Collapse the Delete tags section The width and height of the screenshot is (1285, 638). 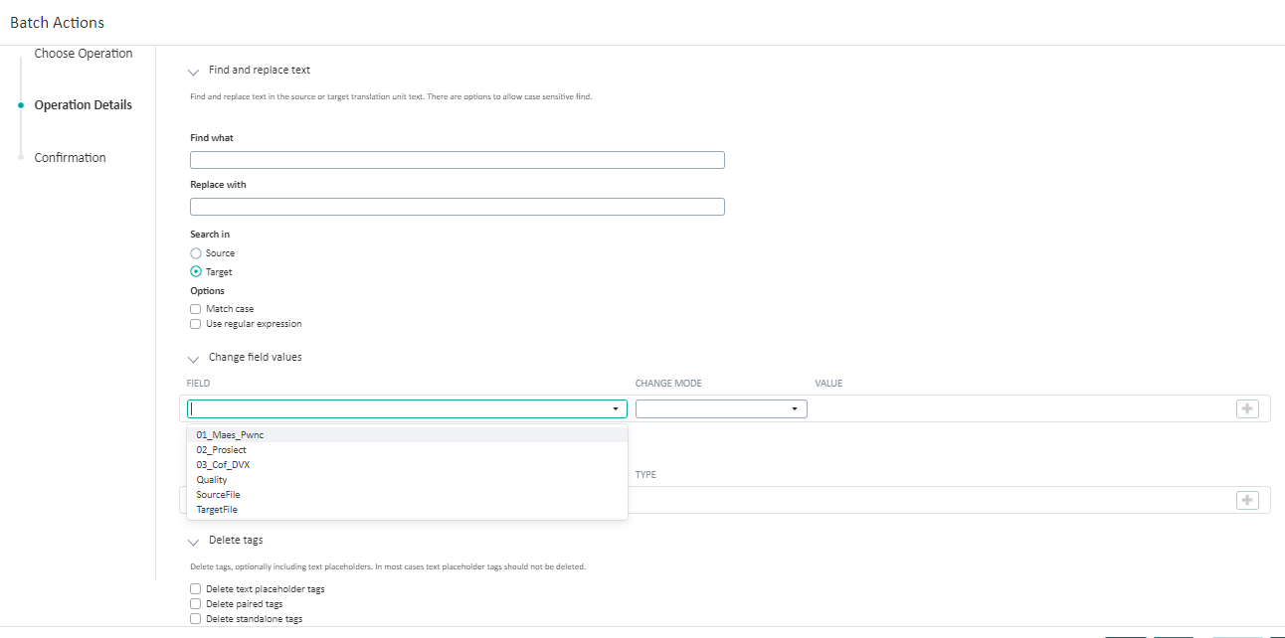click(x=193, y=542)
